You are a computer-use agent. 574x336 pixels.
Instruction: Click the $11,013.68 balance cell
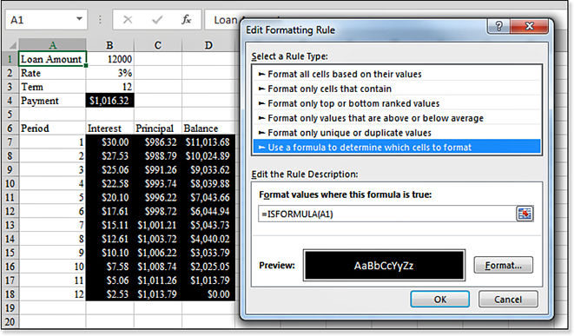[x=208, y=142]
